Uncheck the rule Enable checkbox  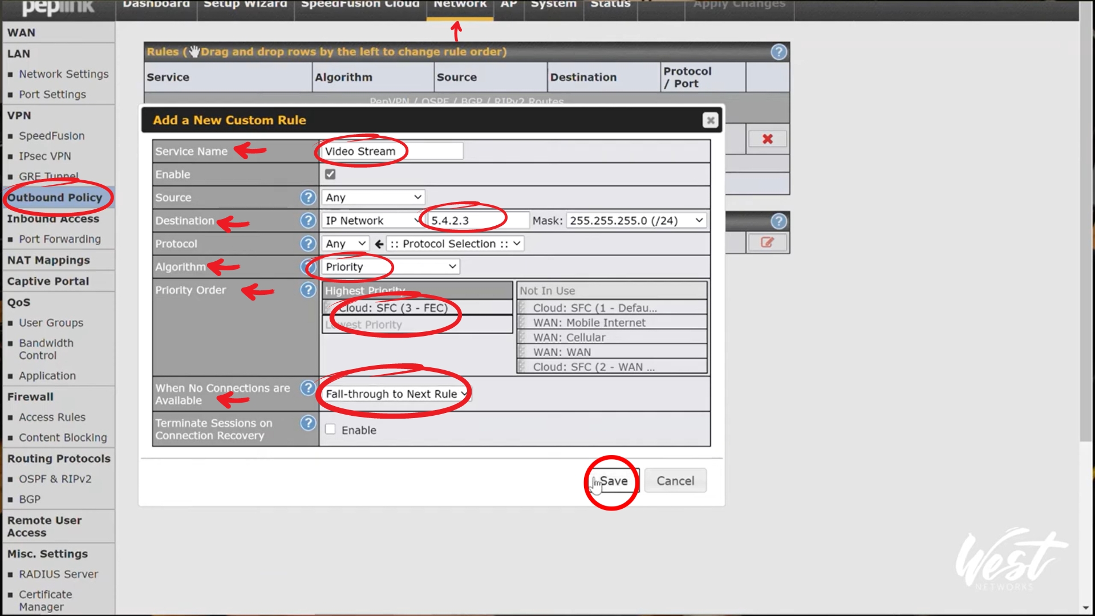point(330,175)
